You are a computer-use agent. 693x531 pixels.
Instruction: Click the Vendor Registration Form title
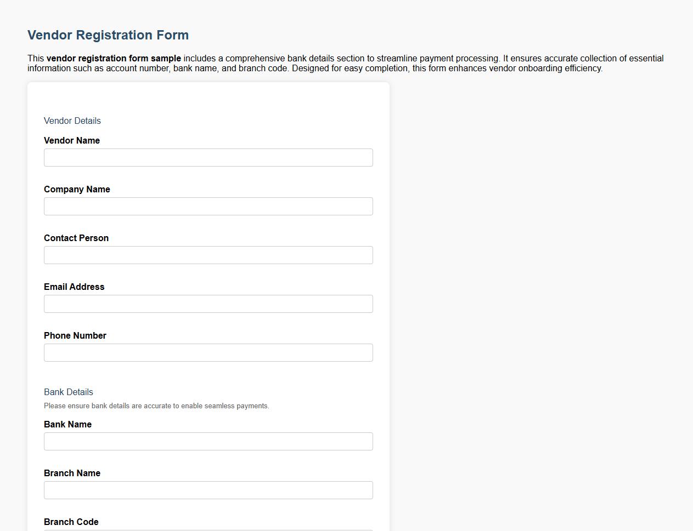108,35
